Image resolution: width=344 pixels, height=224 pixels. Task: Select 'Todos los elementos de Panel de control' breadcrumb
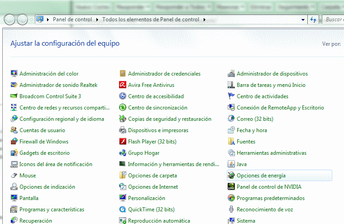point(151,19)
